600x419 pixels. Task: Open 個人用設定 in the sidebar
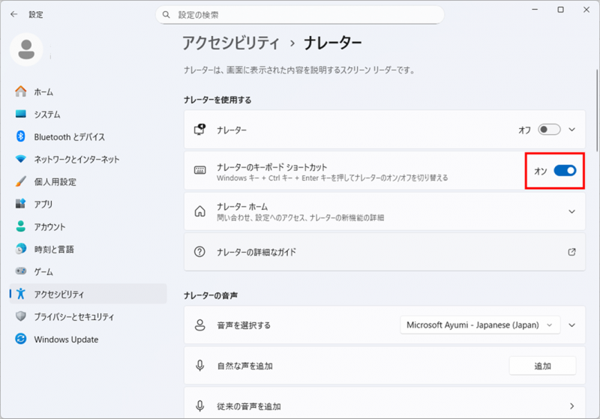[x=55, y=182]
